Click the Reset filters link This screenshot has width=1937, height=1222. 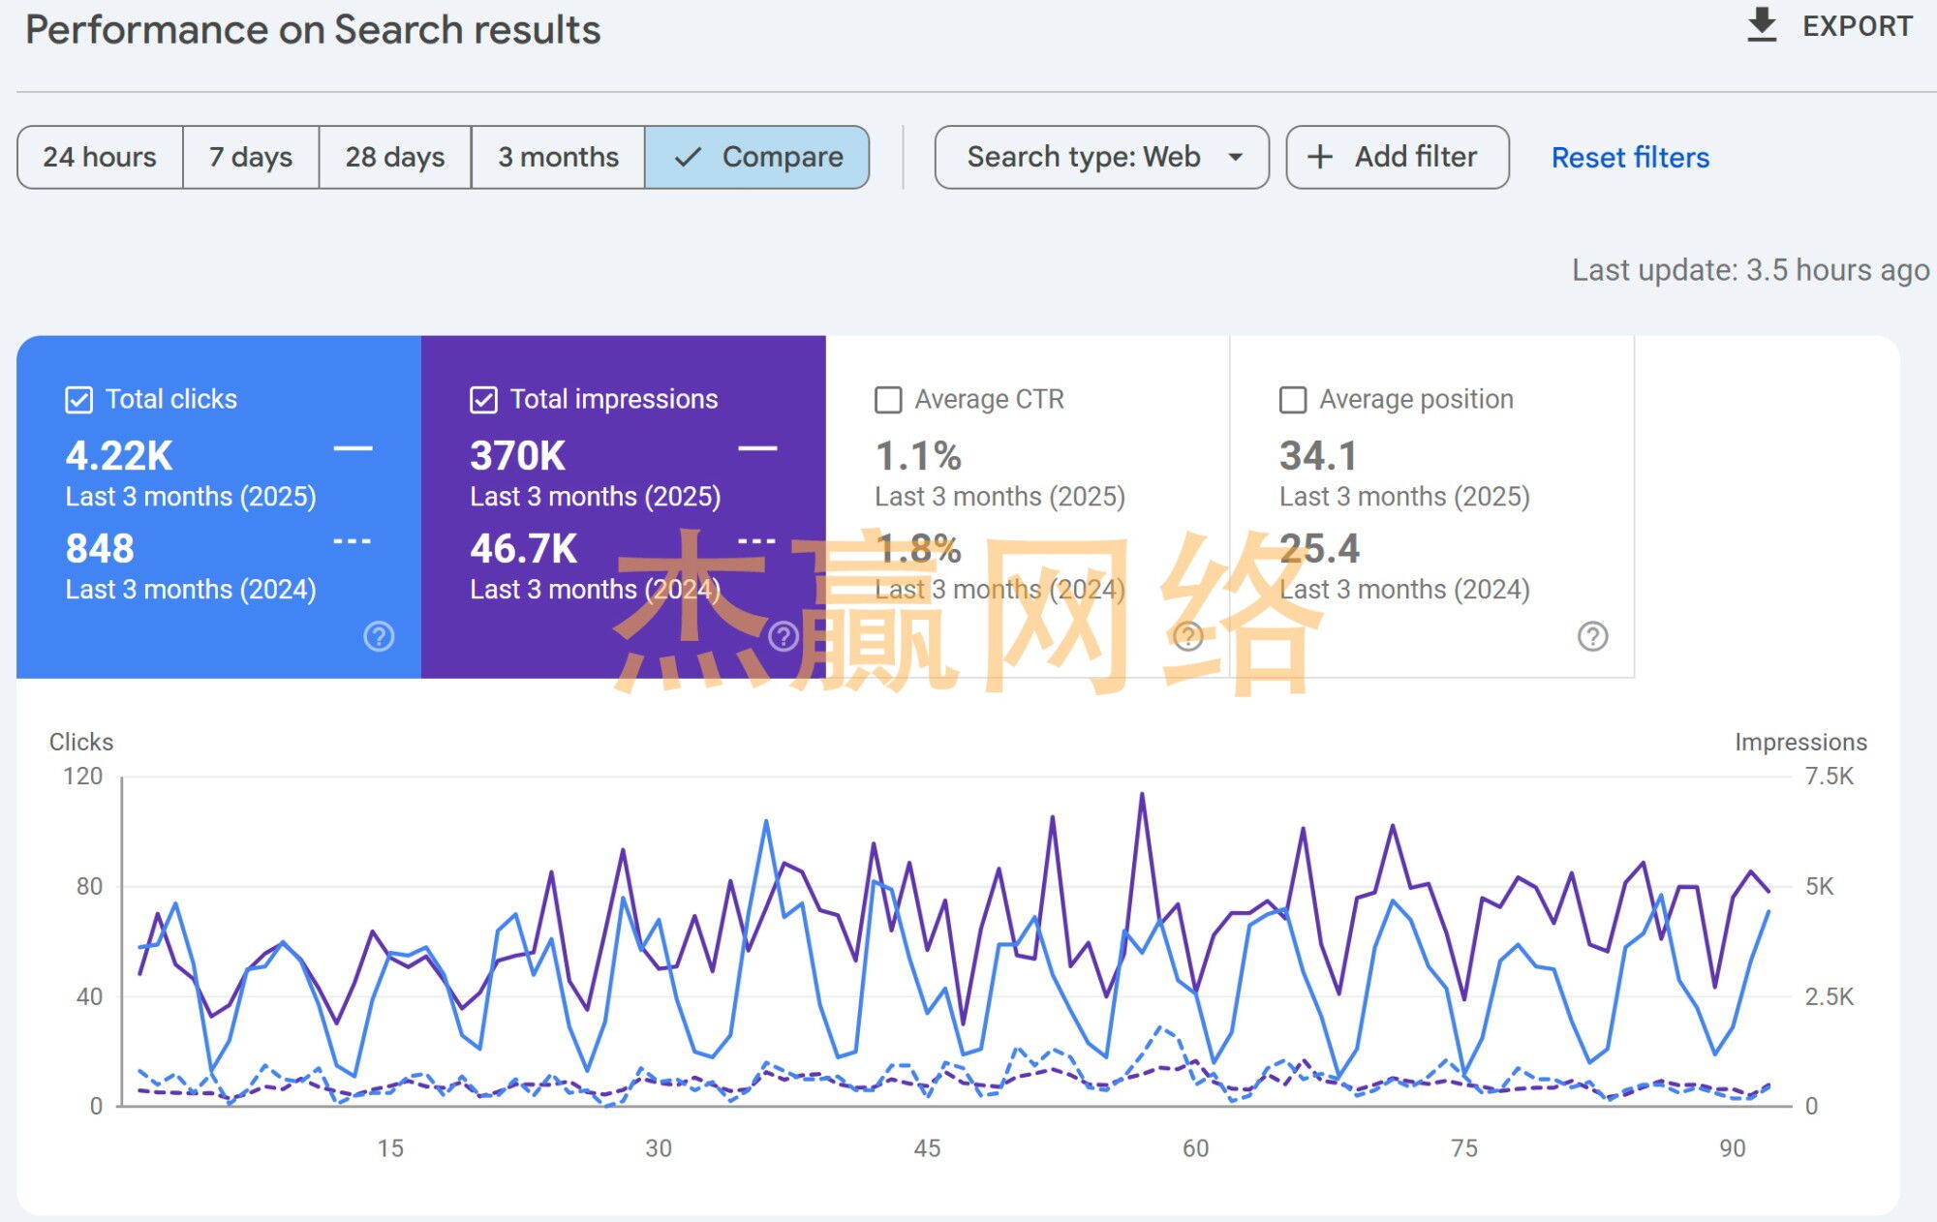pyautogui.click(x=1630, y=157)
